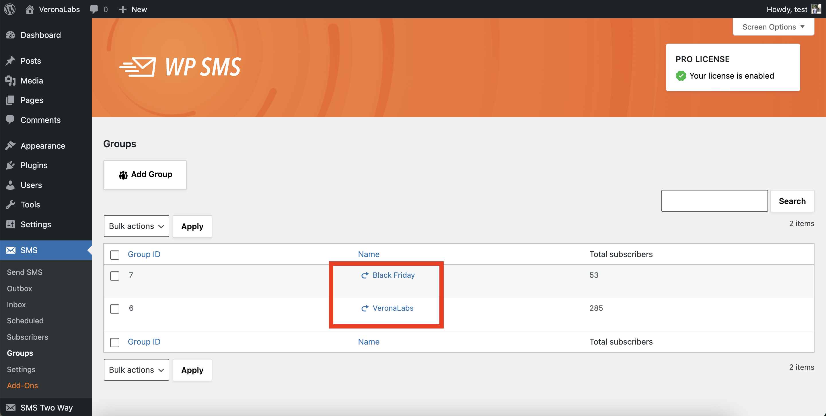826x416 pixels.
Task: Click the group people icon on Add Group
Action: 123,175
